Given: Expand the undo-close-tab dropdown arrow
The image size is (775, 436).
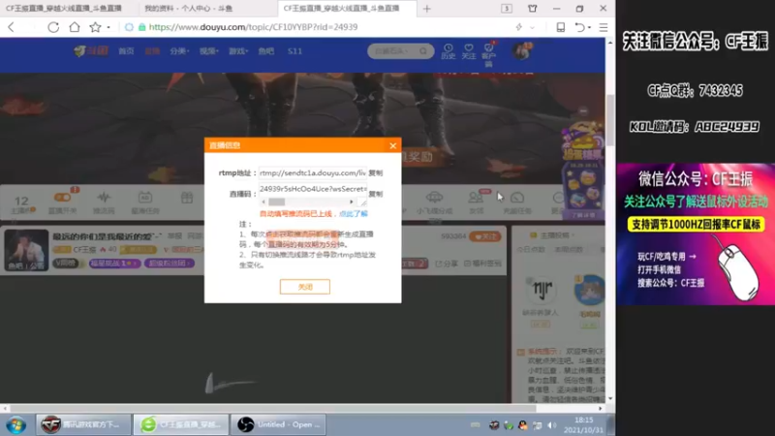Looking at the screenshot, I should tap(589, 28).
